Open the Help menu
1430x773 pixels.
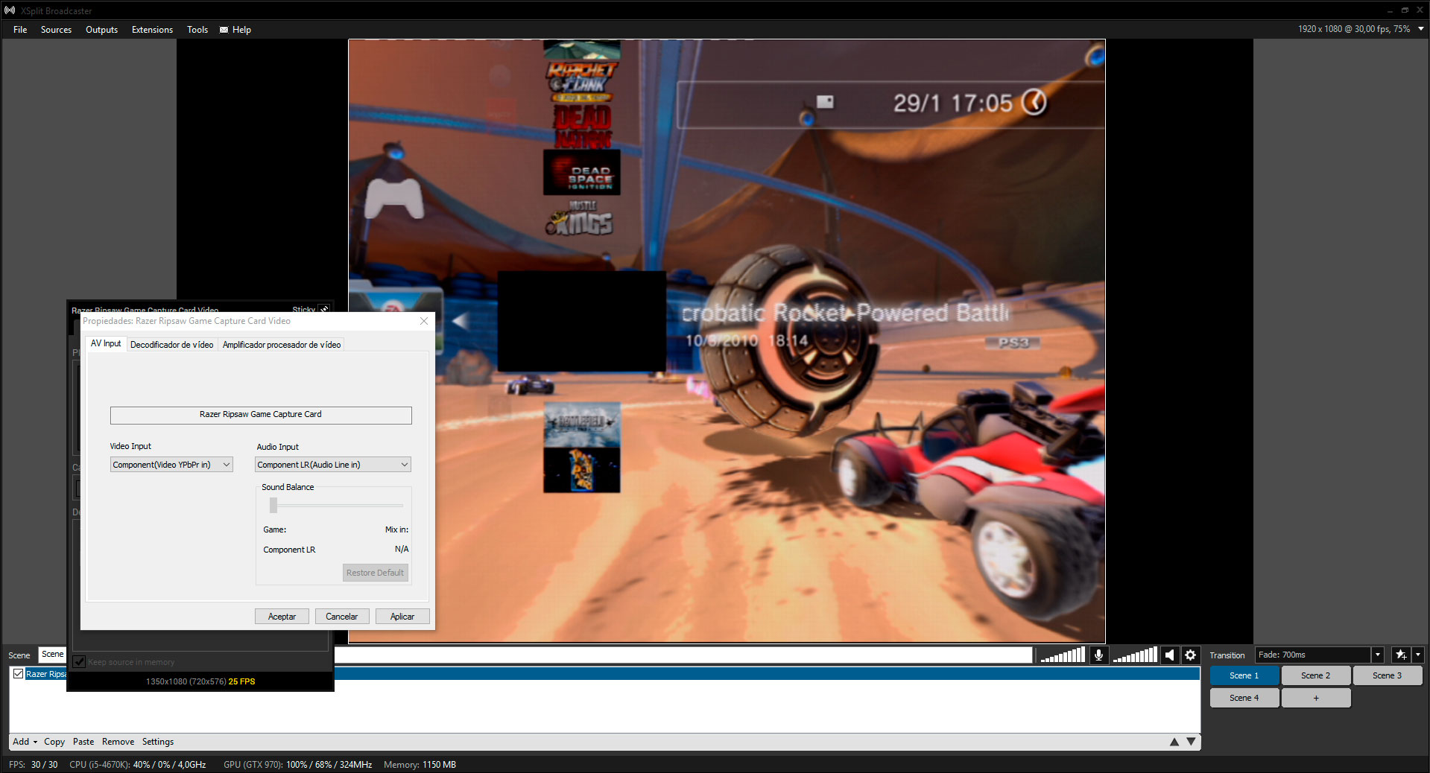pos(241,30)
